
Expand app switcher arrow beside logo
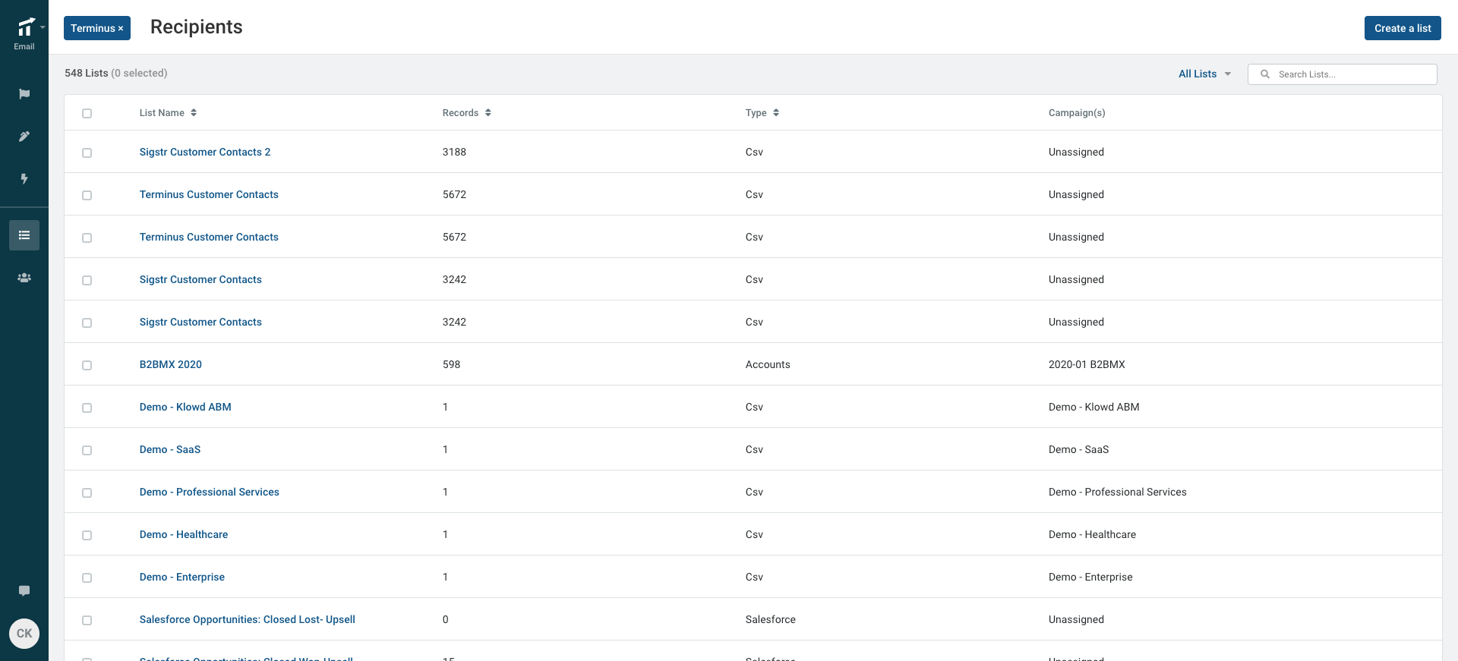pos(43,27)
